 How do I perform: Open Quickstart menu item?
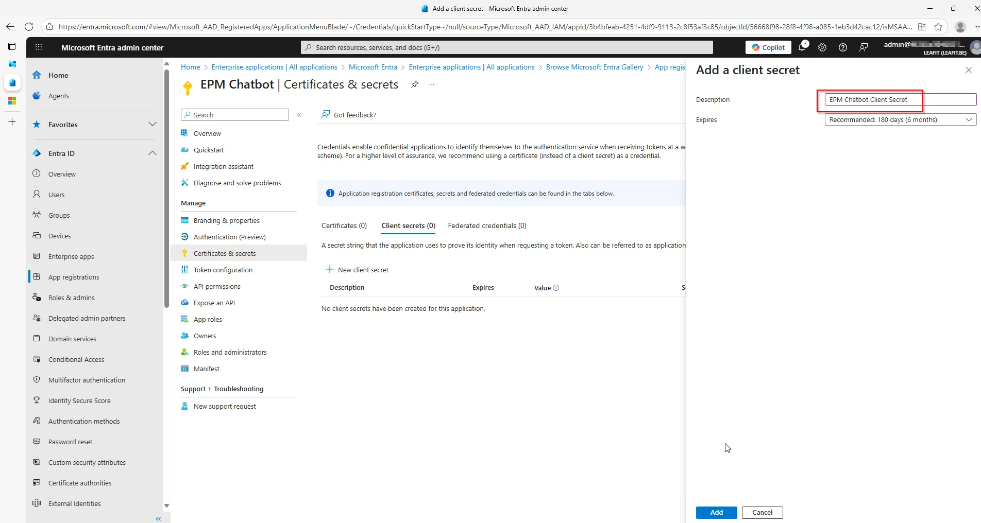(209, 150)
